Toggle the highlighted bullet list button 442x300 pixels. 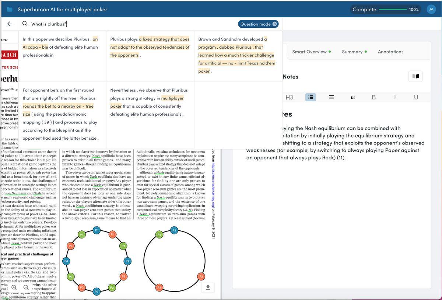click(311, 97)
